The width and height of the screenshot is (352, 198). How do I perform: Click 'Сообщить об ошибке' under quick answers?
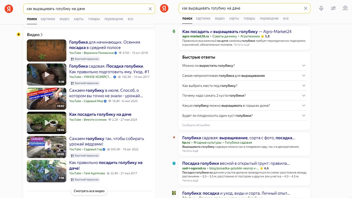(x=196, y=125)
